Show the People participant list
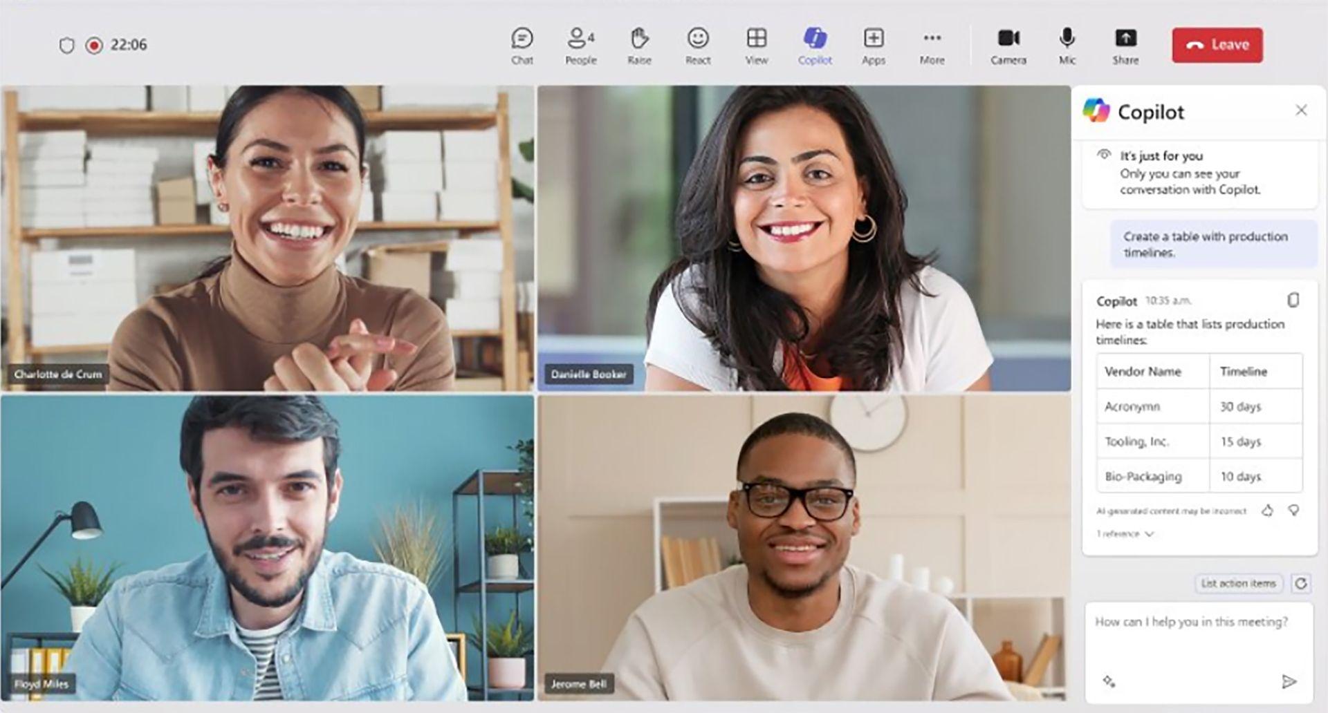This screenshot has width=1328, height=713. 581,46
